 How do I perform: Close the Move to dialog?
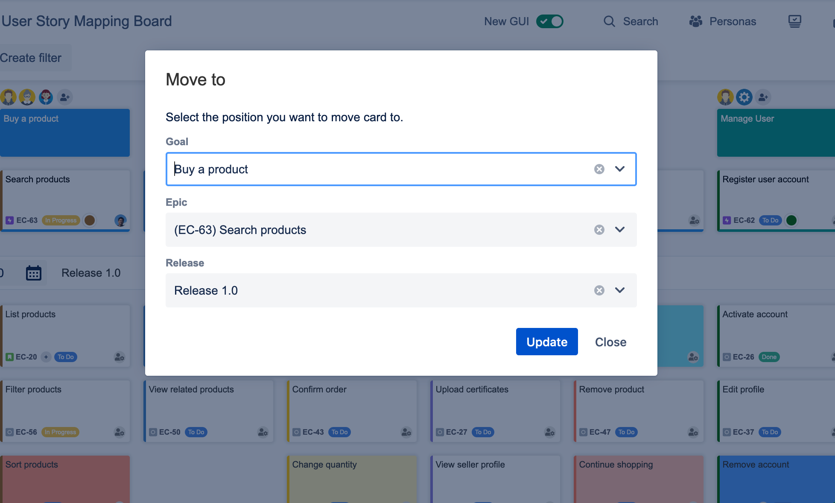pos(610,342)
